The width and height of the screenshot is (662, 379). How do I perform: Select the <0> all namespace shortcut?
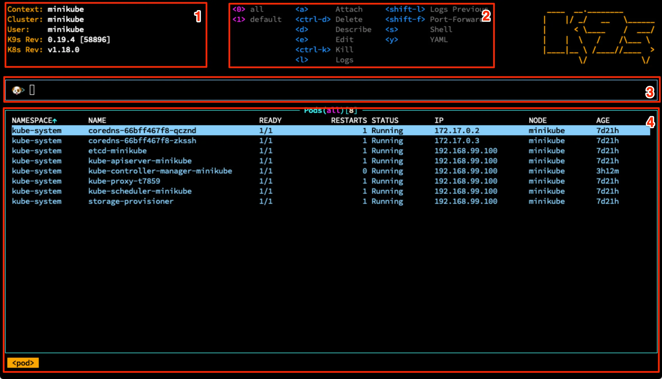[248, 9]
